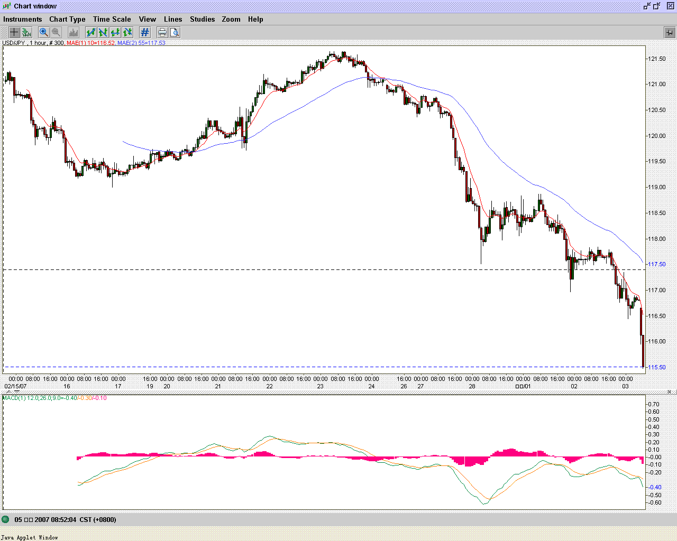This screenshot has width=677, height=541.
Task: Click the 02/15/07 date label
Action: 15,386
